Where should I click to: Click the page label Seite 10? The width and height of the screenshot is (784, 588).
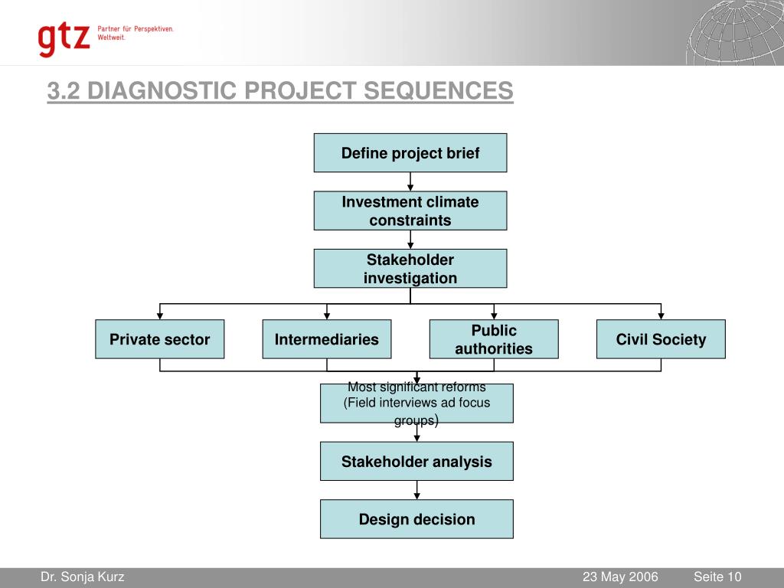[x=717, y=577]
